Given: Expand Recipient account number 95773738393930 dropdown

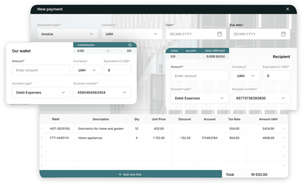Looking at the screenshot, I should tap(261, 98).
